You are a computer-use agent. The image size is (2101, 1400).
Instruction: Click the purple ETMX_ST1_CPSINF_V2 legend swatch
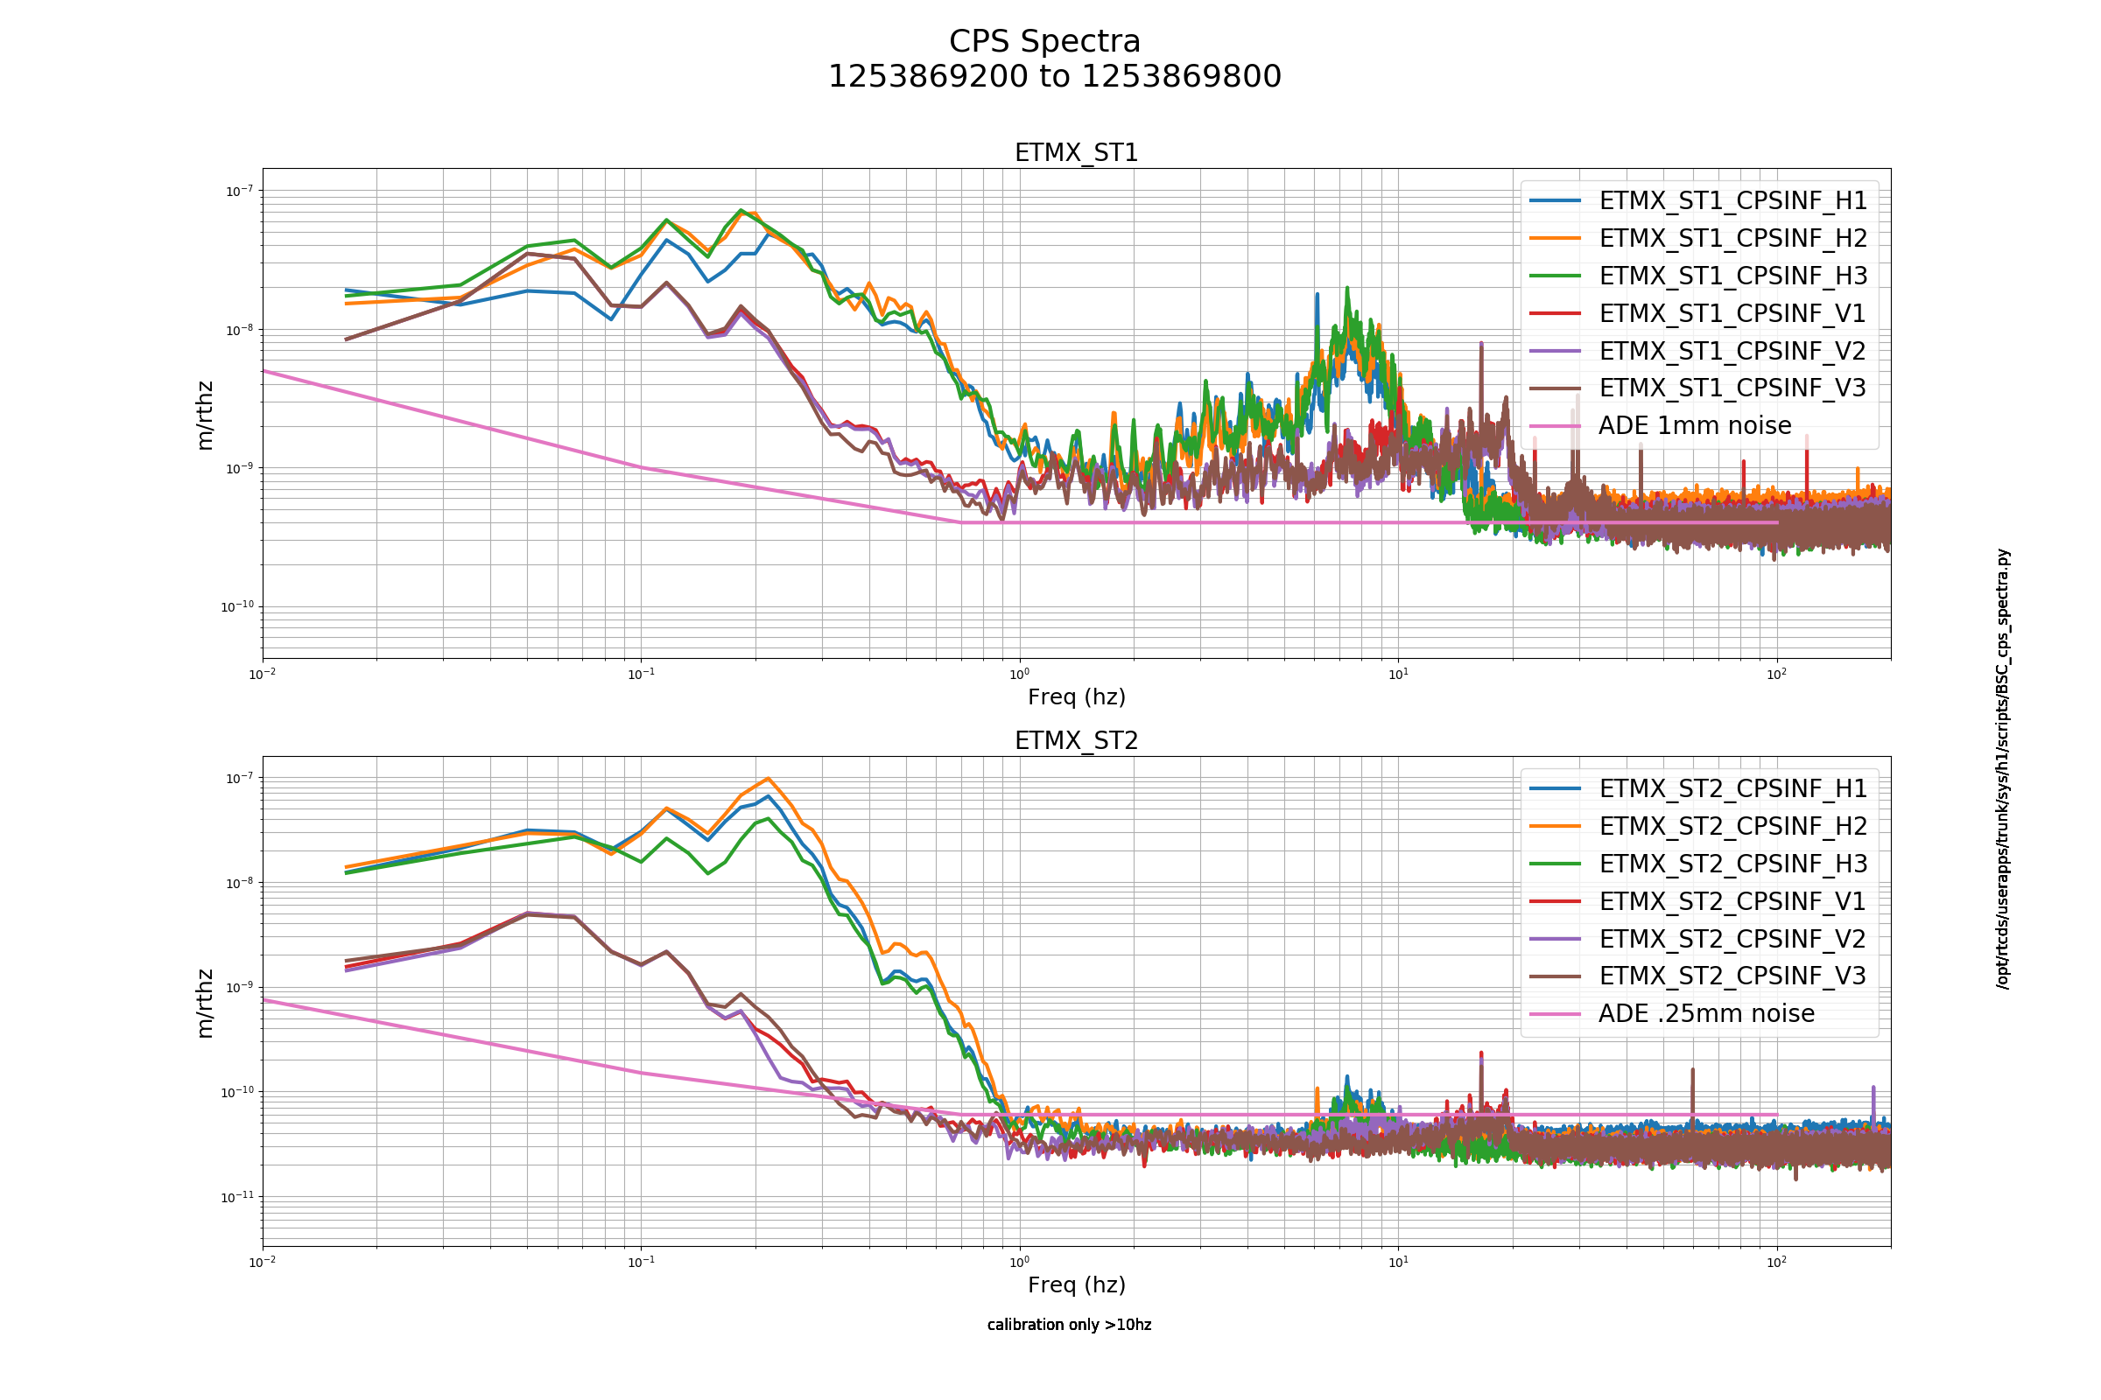pyautogui.click(x=1556, y=351)
